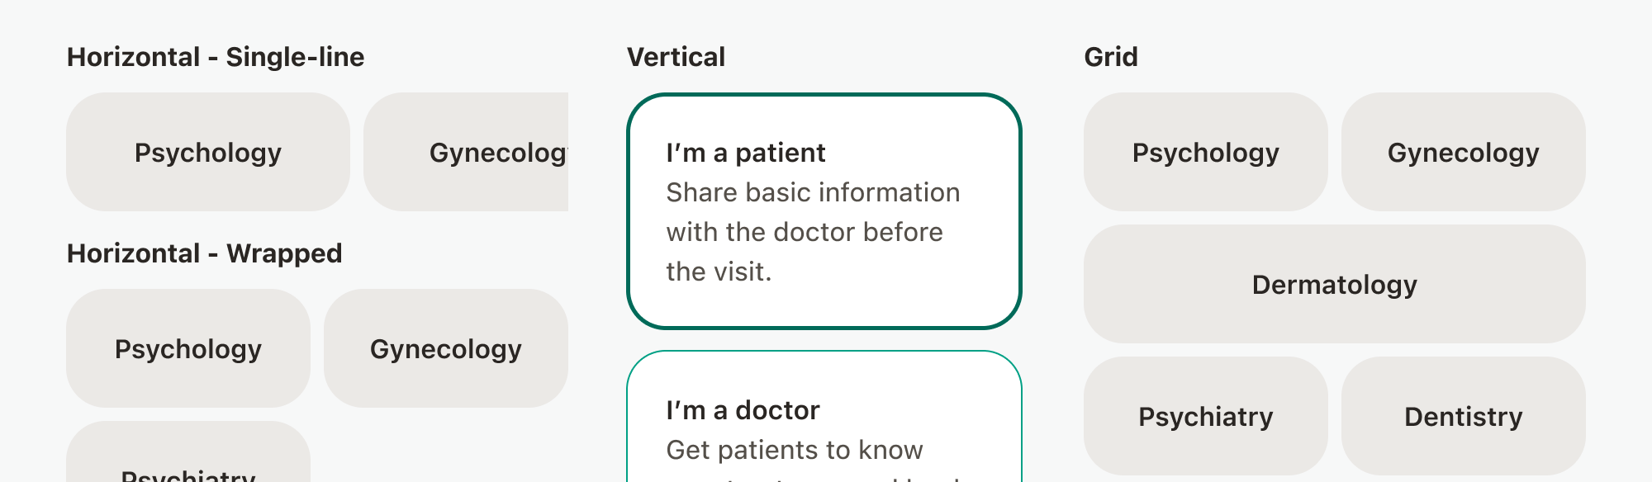Click the "Horizontal - Single-line" heading

[x=216, y=57]
